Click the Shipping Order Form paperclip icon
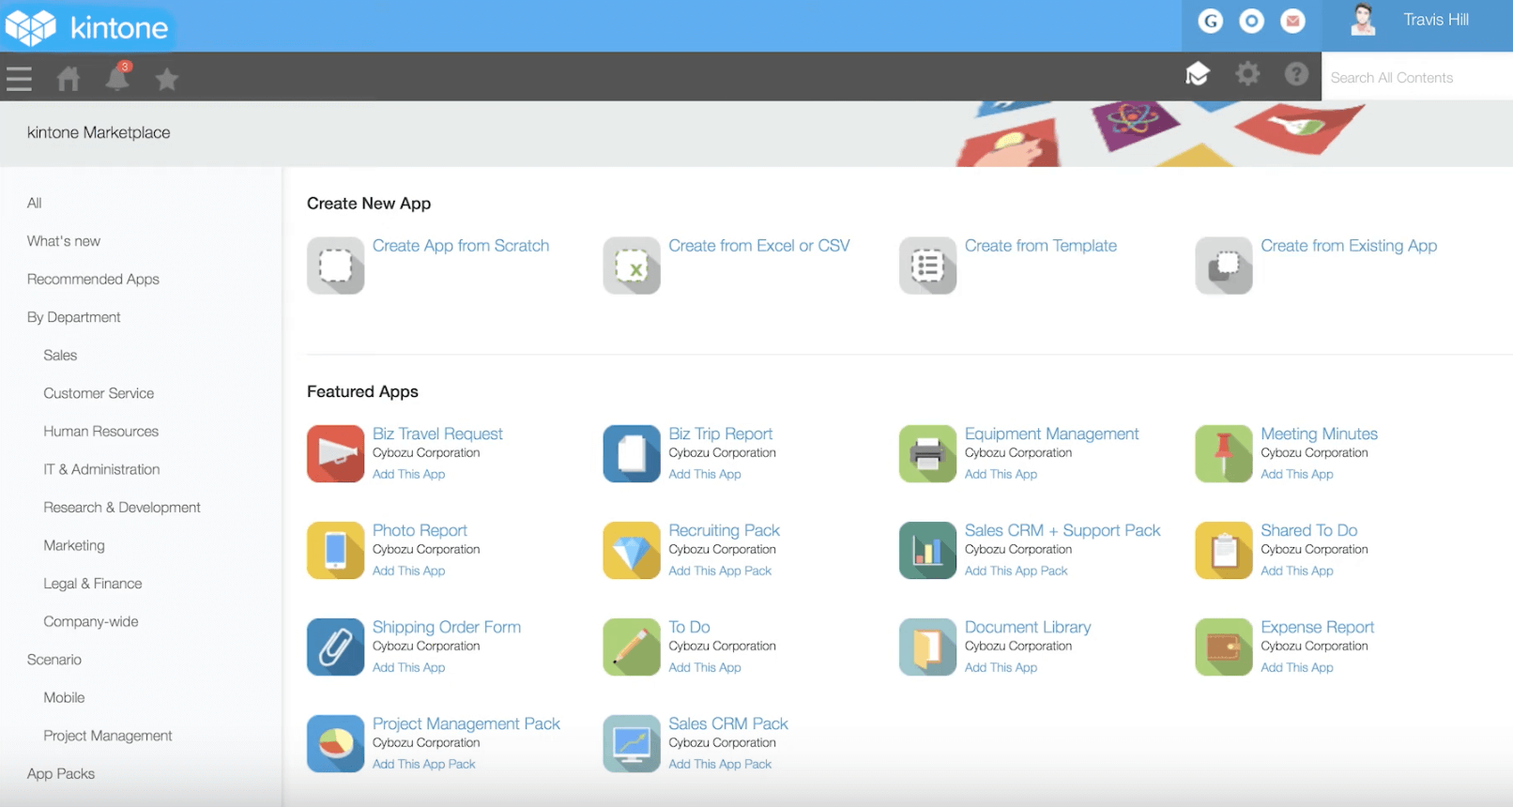This screenshot has width=1513, height=807. (x=335, y=647)
